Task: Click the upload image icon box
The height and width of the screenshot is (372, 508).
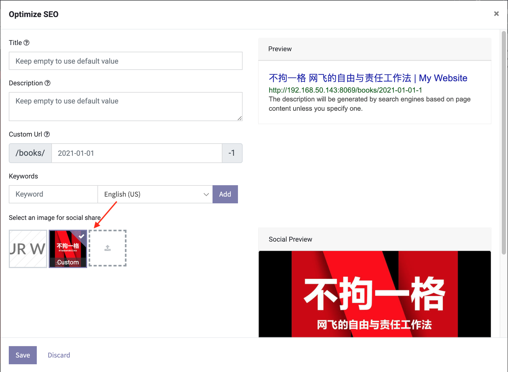Action: (x=108, y=248)
